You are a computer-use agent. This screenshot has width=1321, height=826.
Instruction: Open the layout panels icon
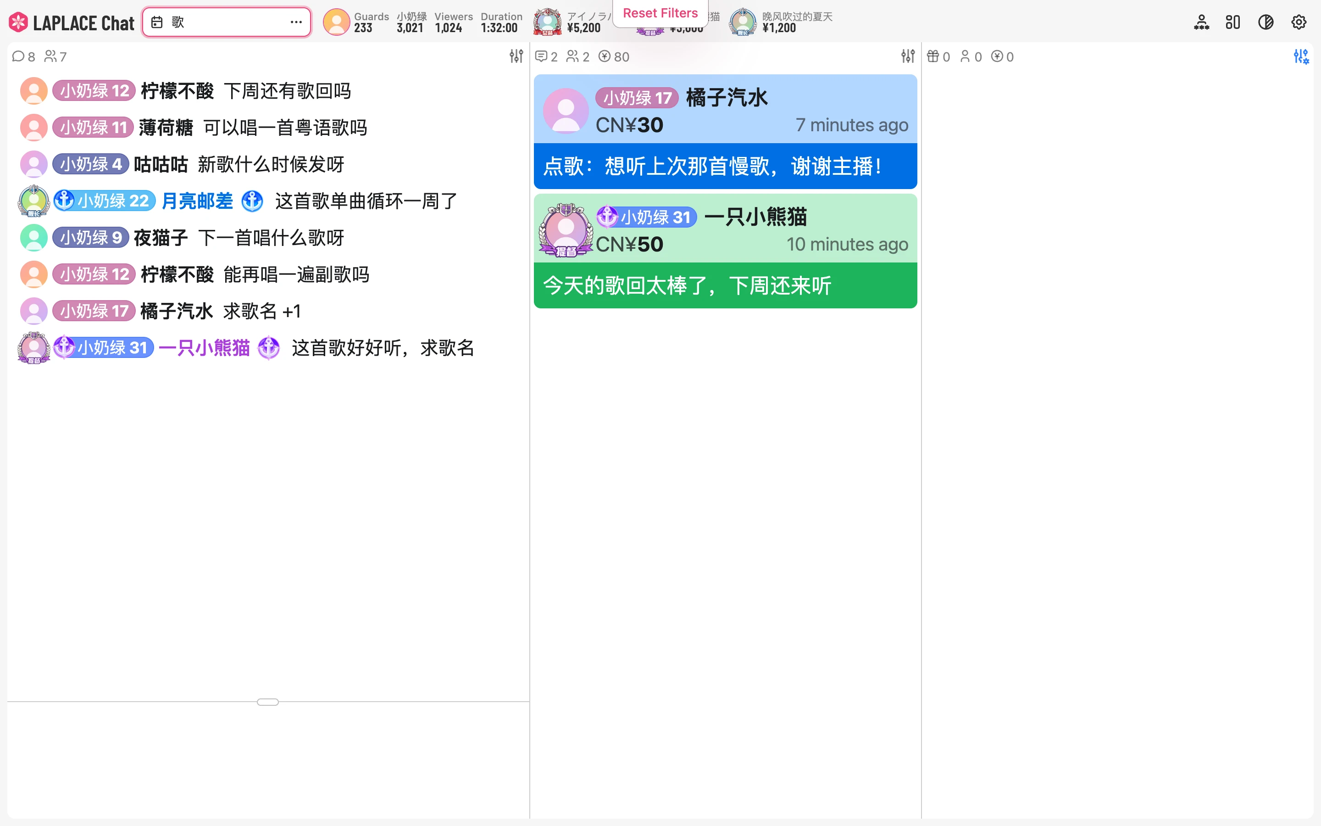point(1232,22)
